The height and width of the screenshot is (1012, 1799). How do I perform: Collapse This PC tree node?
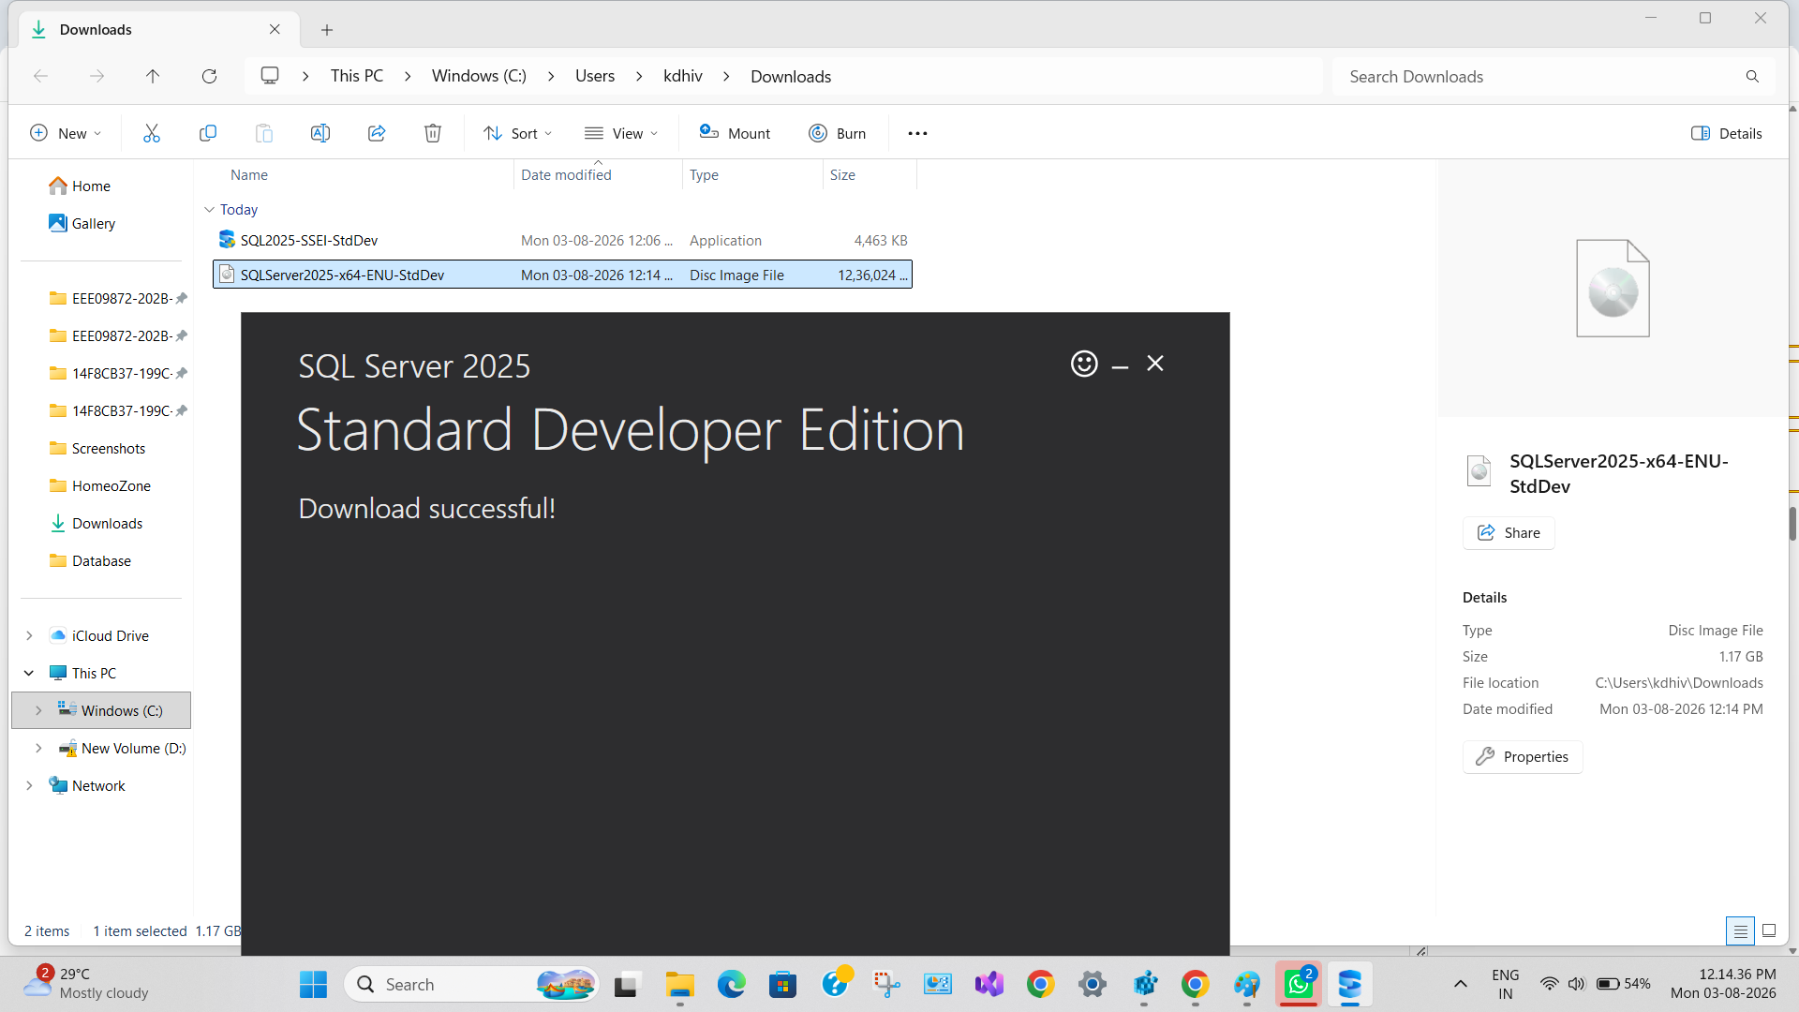[x=29, y=674]
